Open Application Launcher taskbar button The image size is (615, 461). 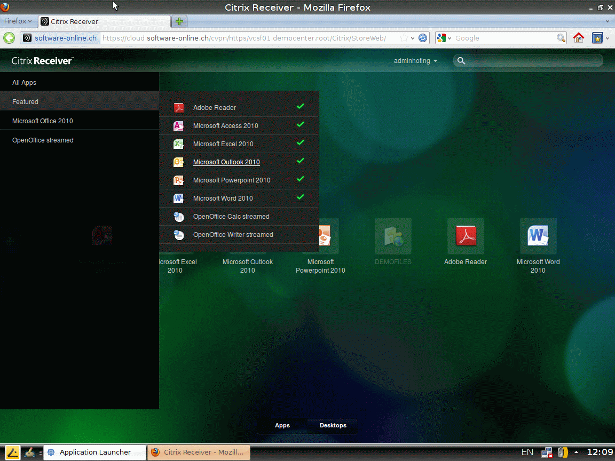tap(94, 452)
